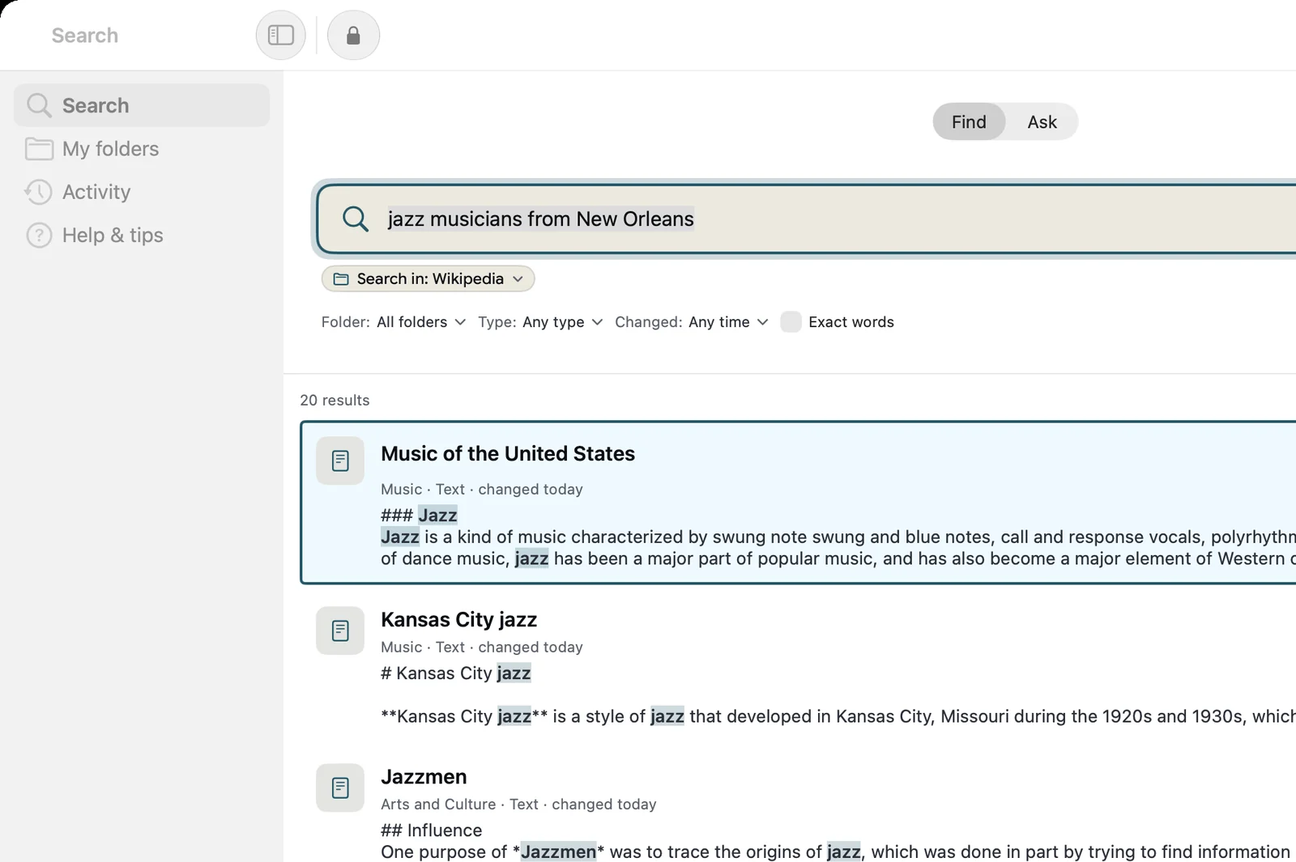Open the Music of the United States result

pyautogui.click(x=508, y=453)
